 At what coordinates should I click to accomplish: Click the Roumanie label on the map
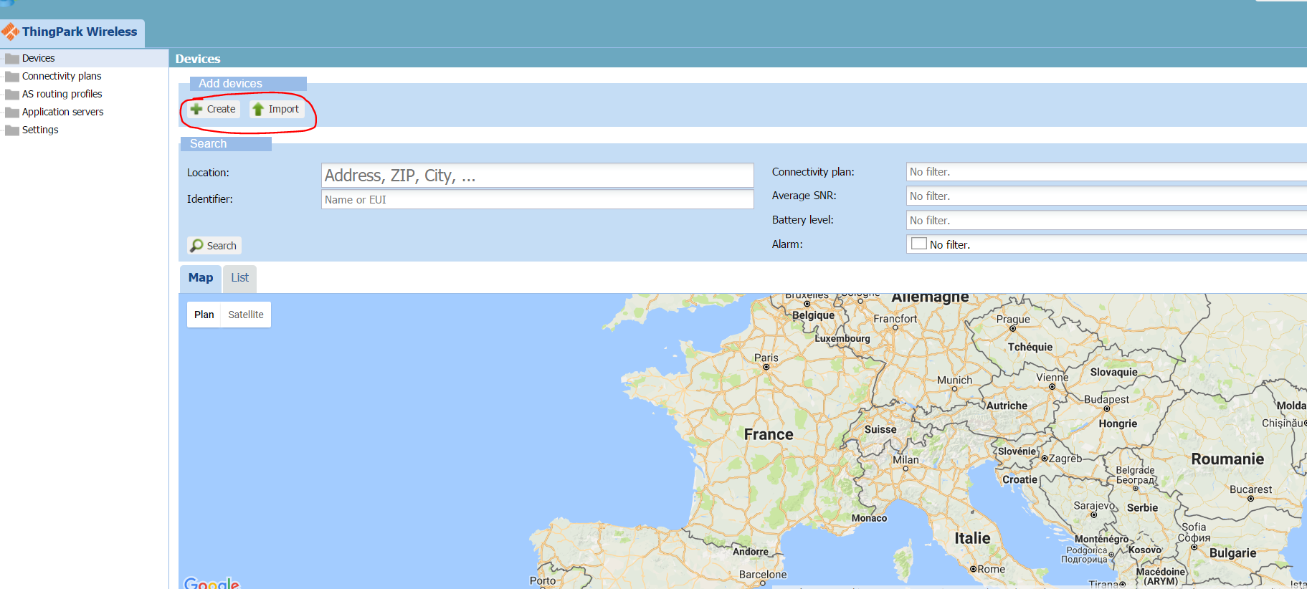pos(1227,459)
